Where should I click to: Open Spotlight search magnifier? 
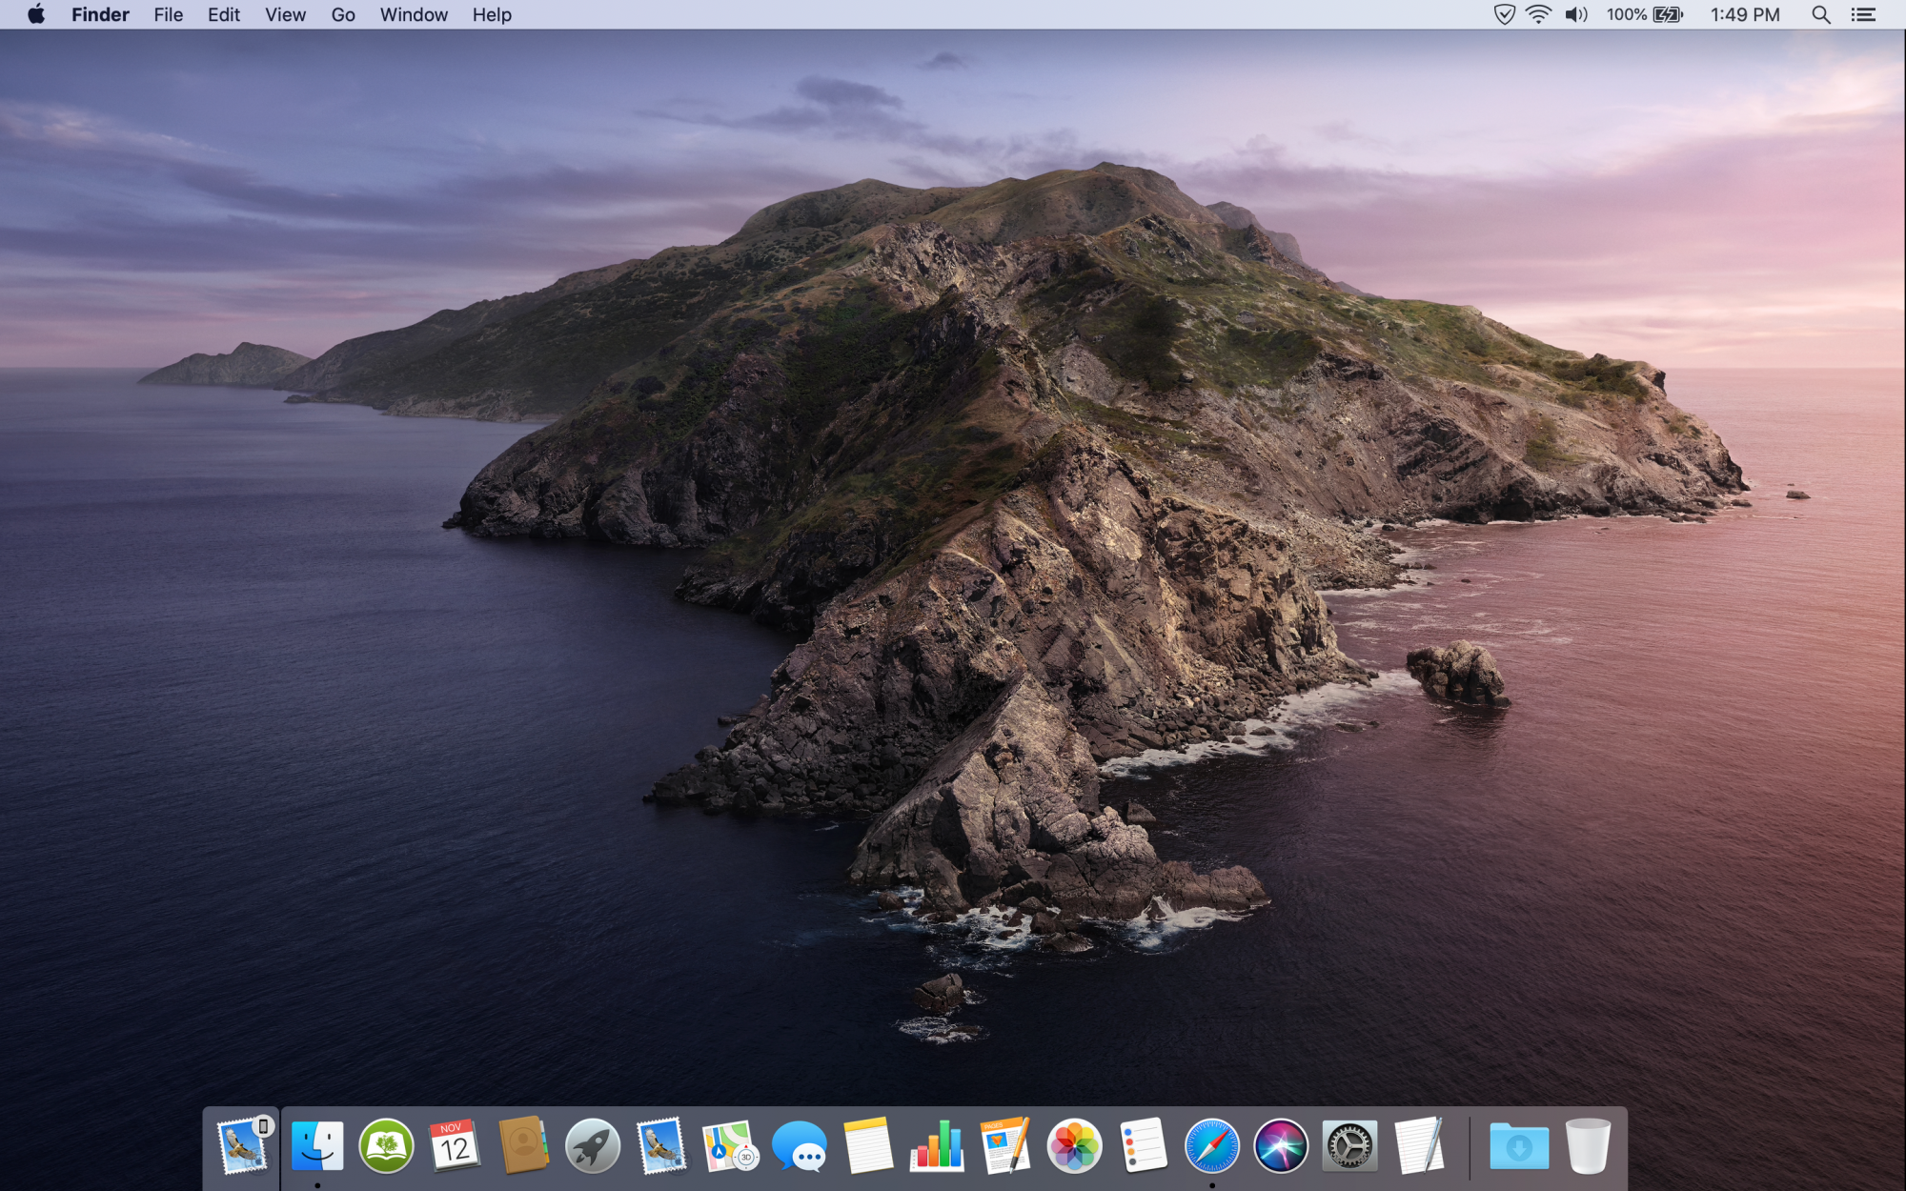point(1821,14)
